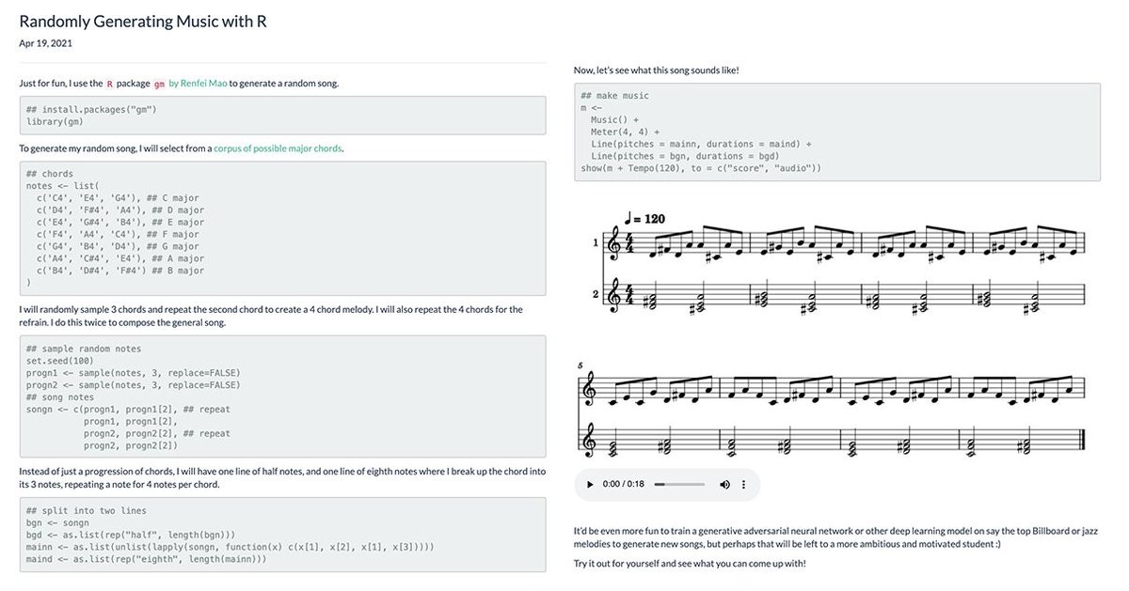The height and width of the screenshot is (591, 1129).
Task: Open the 'by Renfei Mao' link
Action: 199,84
